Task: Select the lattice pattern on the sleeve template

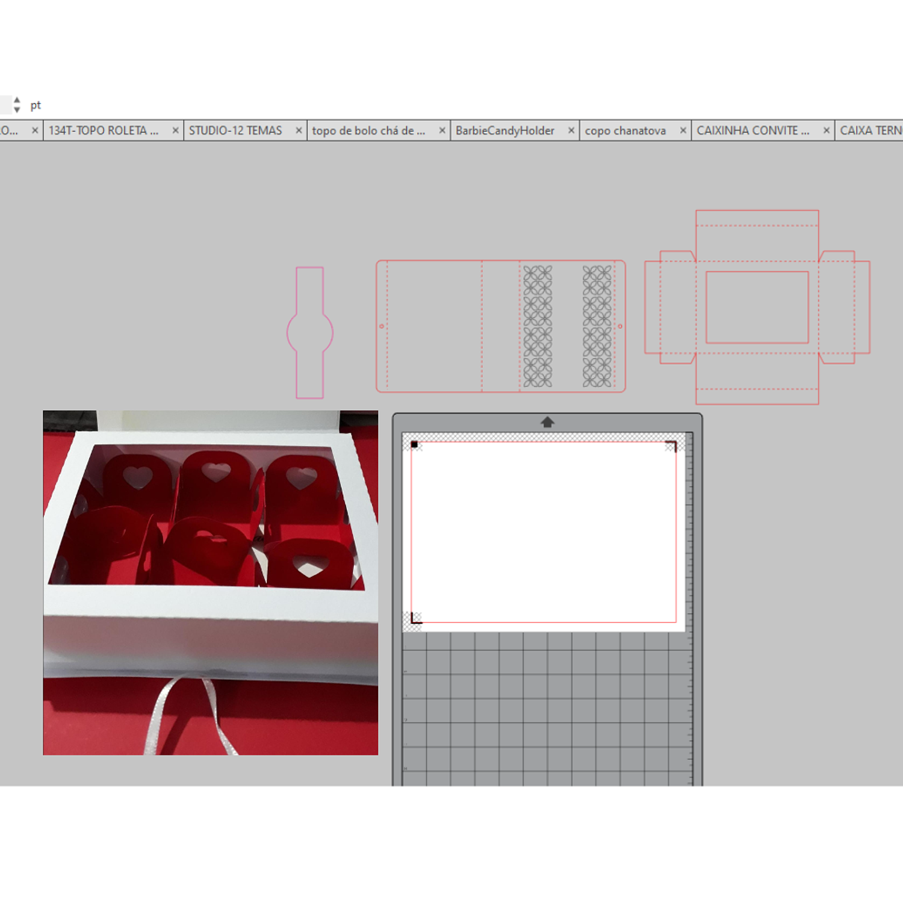Action: pos(538,326)
